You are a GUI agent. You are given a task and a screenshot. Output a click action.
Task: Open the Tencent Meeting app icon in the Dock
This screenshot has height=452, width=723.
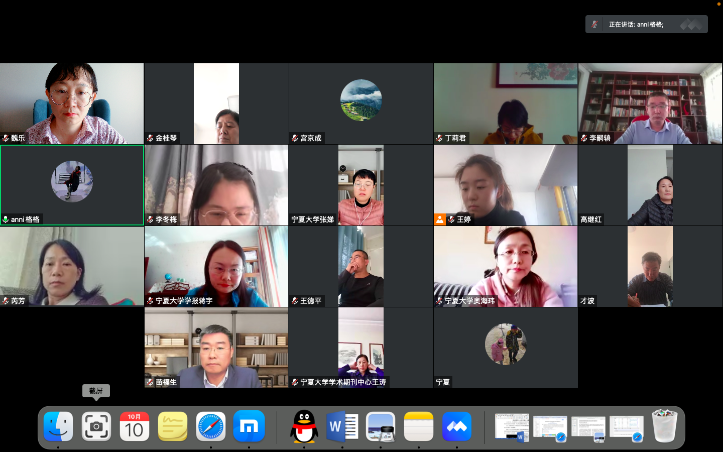pyautogui.click(x=456, y=427)
